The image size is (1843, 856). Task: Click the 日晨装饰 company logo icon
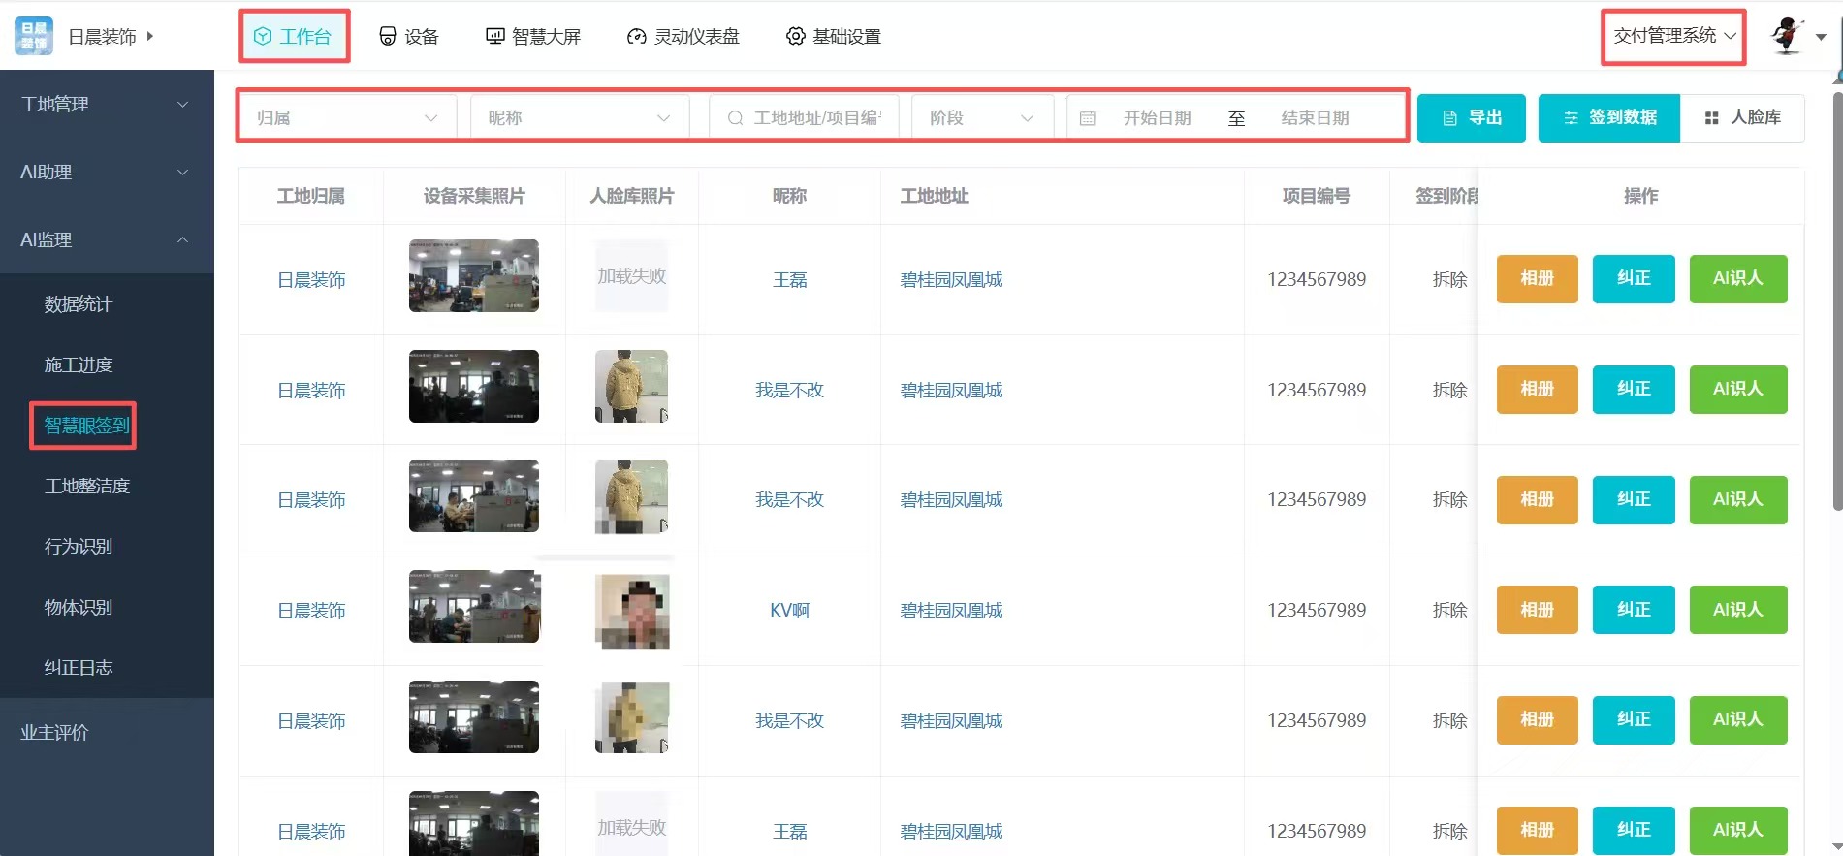coord(34,36)
